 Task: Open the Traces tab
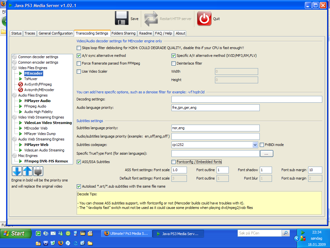[30, 33]
